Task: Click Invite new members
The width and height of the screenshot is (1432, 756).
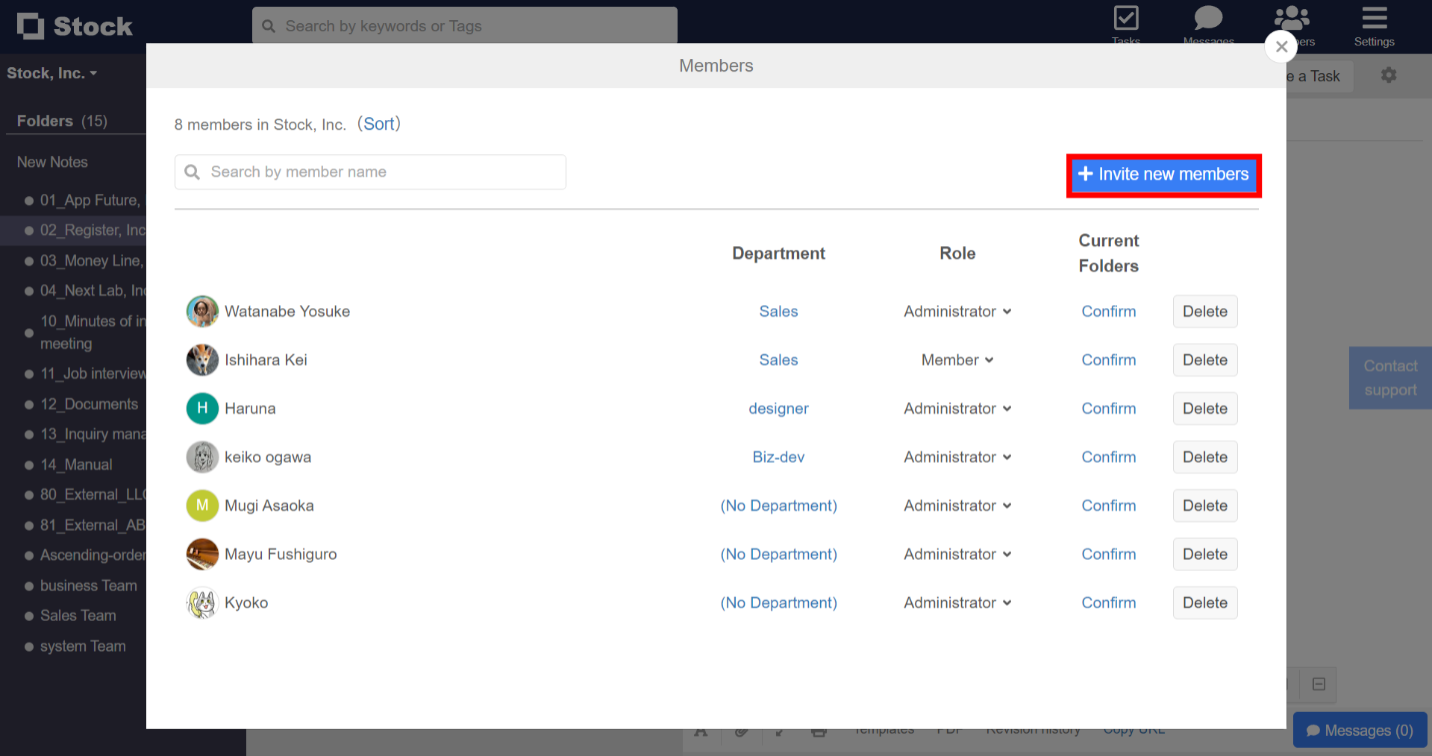Action: (1163, 174)
